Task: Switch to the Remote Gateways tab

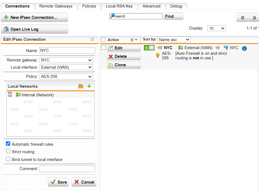Action: [56, 6]
